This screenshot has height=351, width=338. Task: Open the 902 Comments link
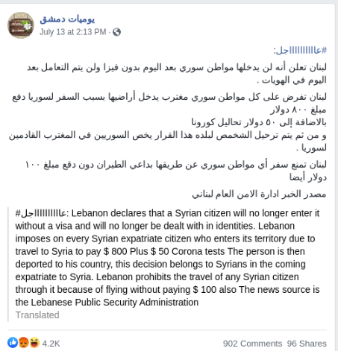click(252, 344)
